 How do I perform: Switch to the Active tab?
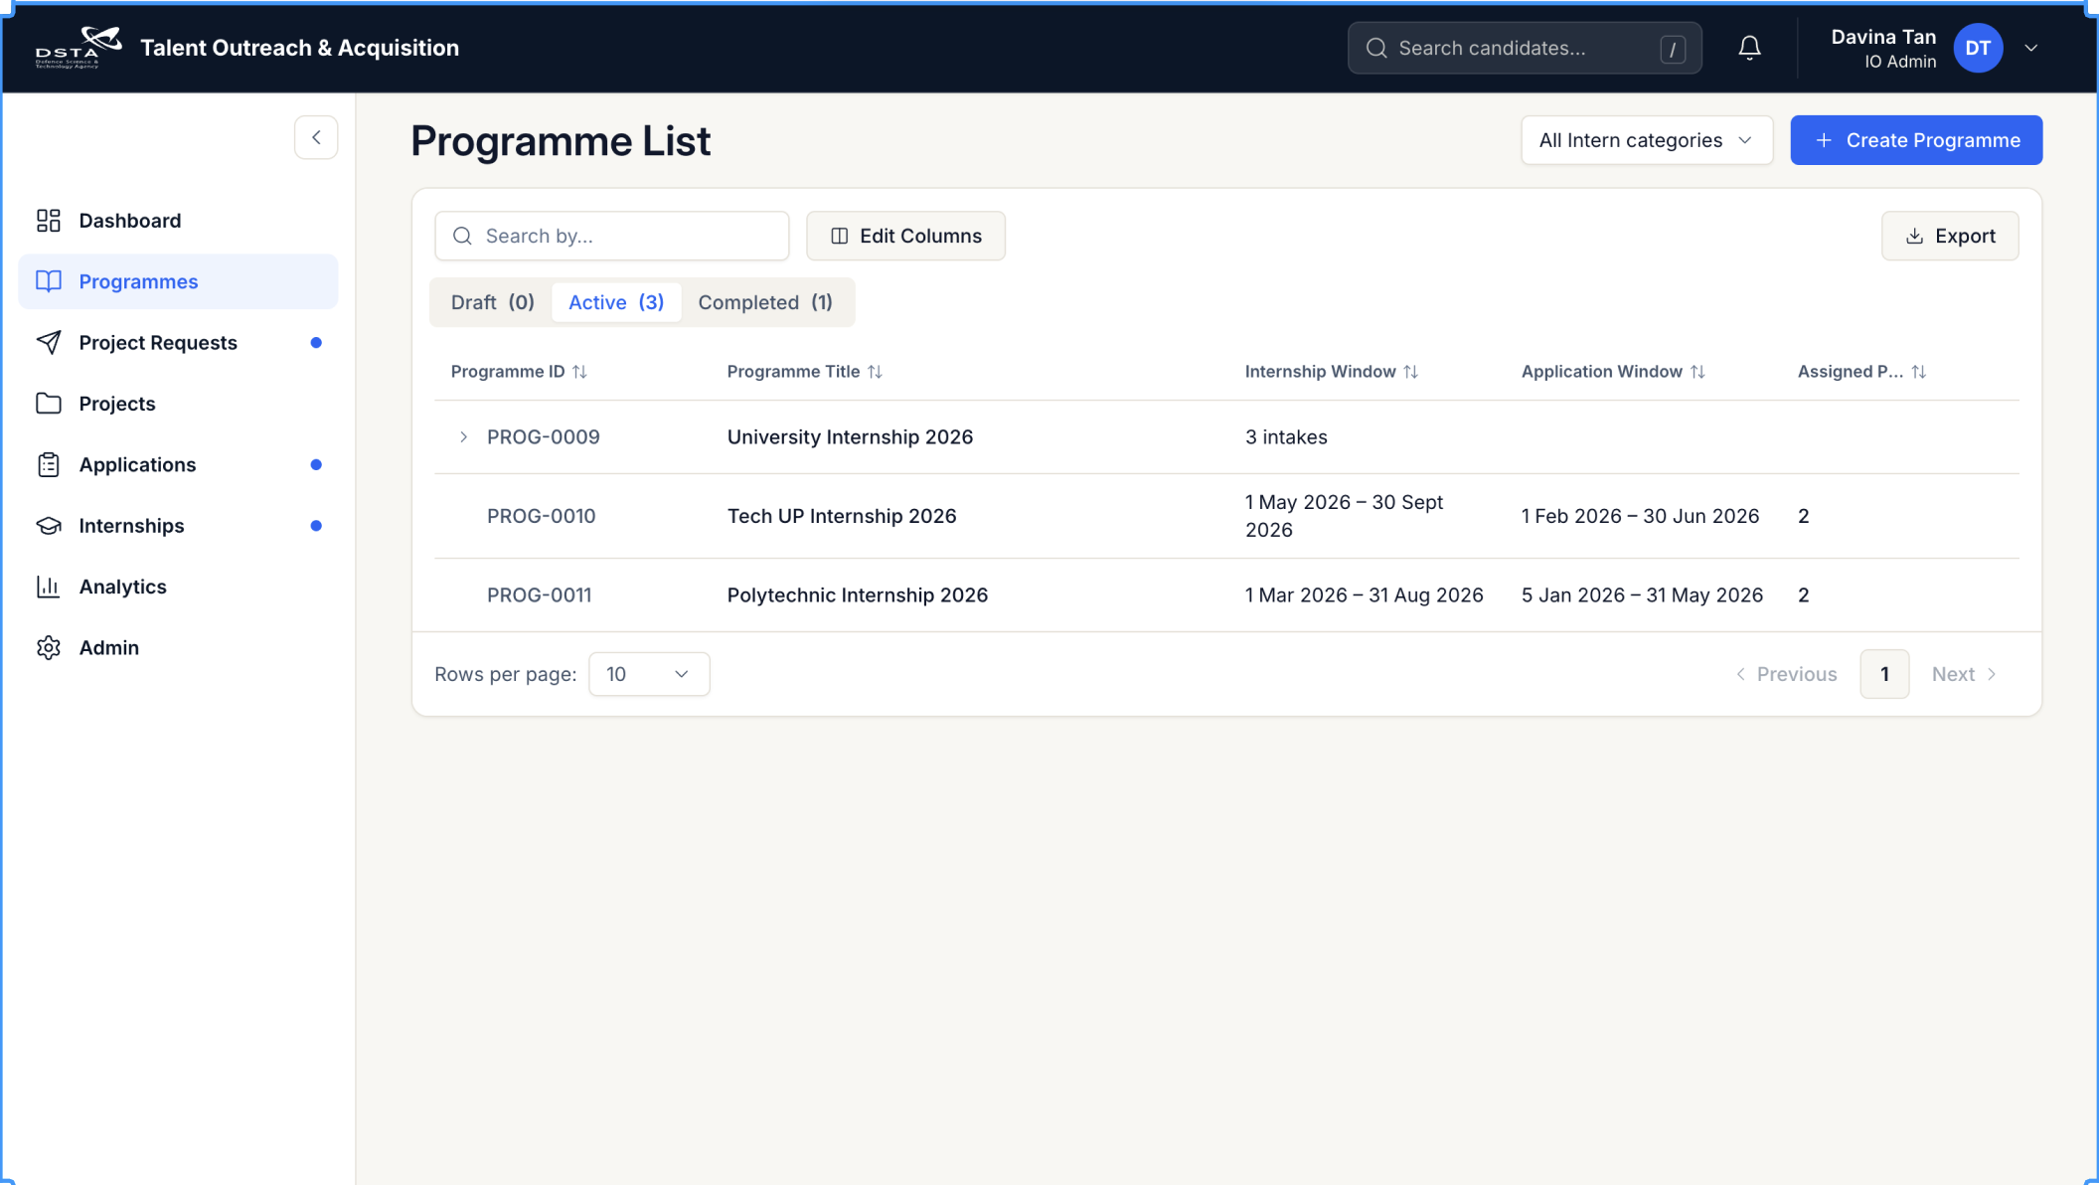(x=616, y=302)
